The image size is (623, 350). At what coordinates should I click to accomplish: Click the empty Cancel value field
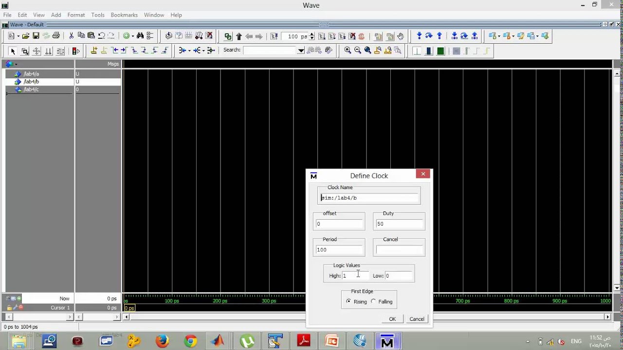click(x=399, y=250)
